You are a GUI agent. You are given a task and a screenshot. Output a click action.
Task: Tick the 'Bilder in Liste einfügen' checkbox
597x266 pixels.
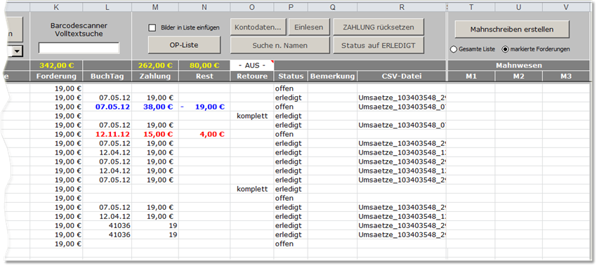pyautogui.click(x=152, y=28)
